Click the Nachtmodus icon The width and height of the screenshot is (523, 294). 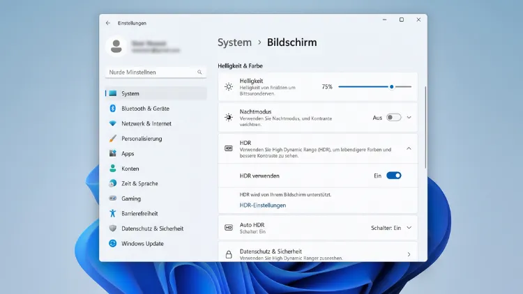[x=229, y=117]
